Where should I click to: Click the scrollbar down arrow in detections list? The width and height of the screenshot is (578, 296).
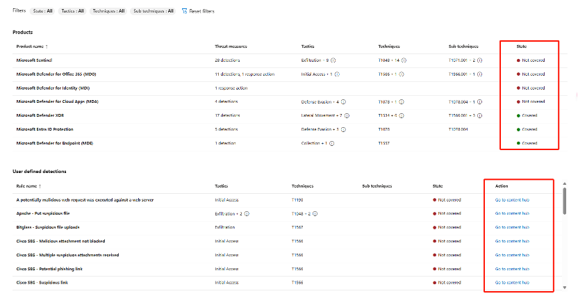tap(564, 288)
